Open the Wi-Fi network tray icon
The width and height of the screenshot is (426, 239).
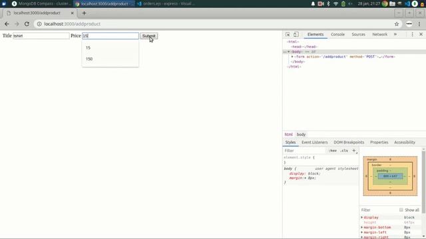pyautogui.click(x=335, y=4)
